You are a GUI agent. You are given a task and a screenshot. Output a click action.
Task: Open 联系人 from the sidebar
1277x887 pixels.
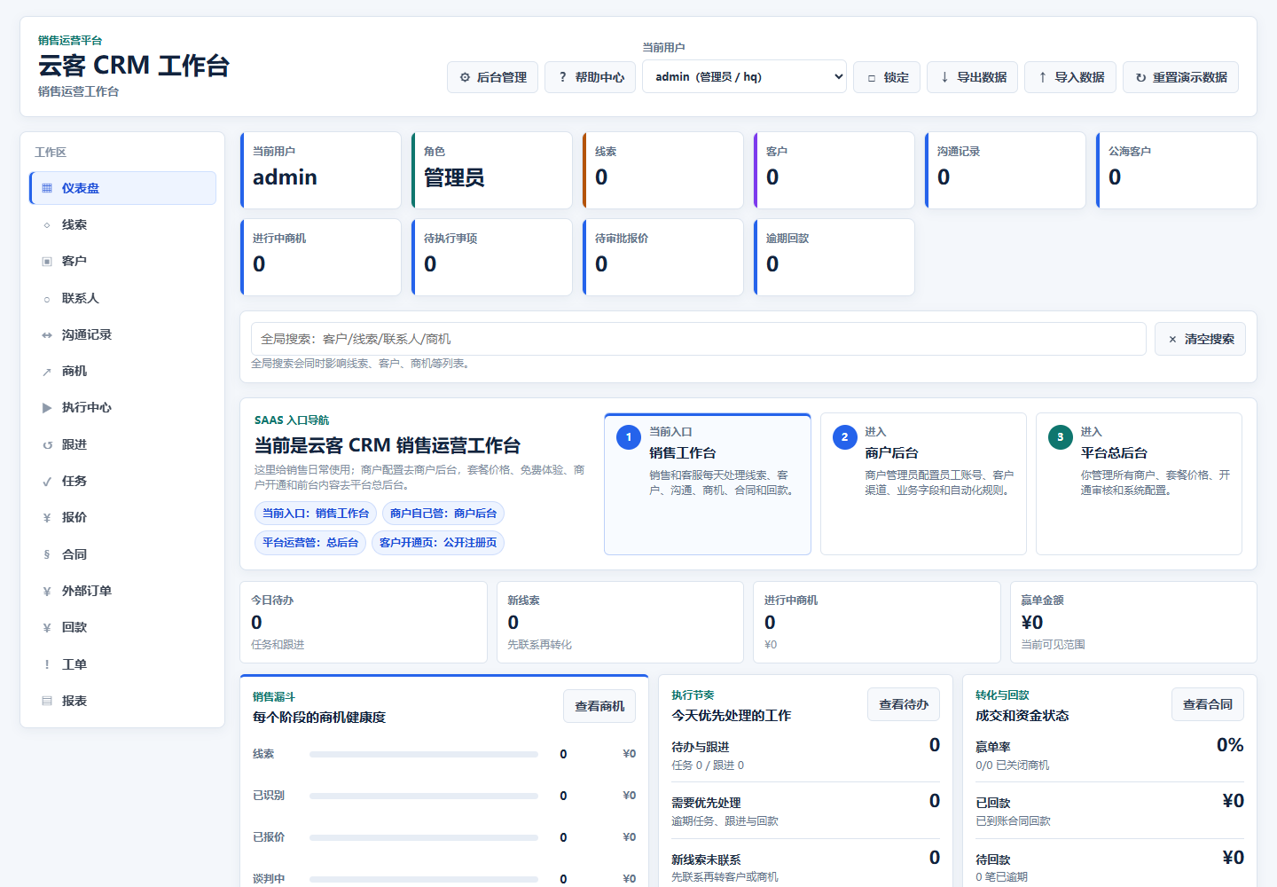[x=122, y=299]
